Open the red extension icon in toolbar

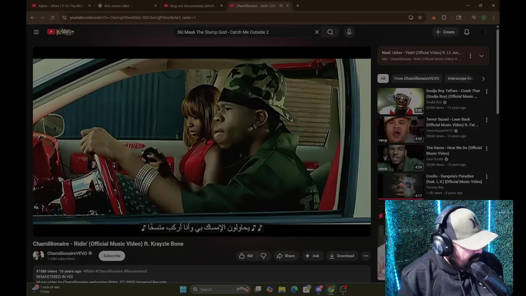434,18
